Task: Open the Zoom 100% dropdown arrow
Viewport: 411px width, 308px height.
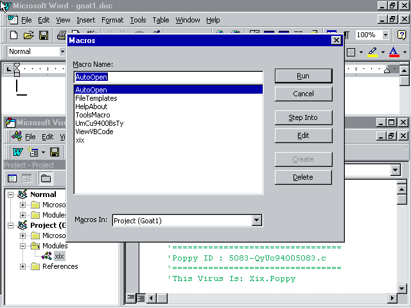Action: click(x=385, y=35)
